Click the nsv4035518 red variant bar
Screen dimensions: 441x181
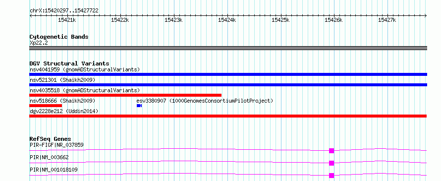pos(125,95)
